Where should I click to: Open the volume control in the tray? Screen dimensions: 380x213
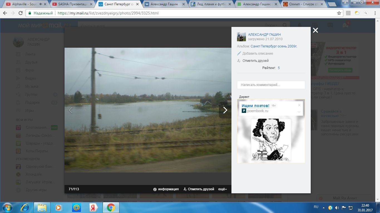click(x=337, y=207)
